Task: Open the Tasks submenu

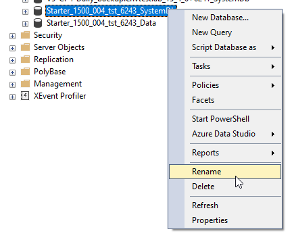Action: pos(225,66)
